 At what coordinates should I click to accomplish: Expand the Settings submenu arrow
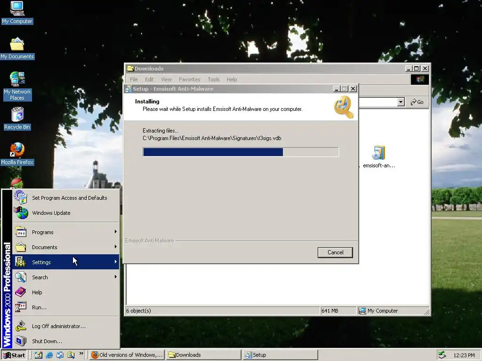pyautogui.click(x=116, y=261)
